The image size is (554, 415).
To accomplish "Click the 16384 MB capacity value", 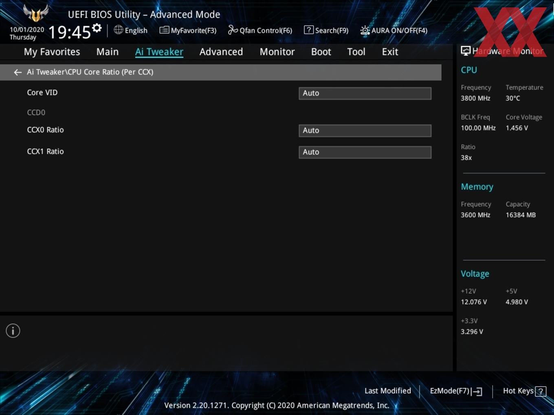I will (521, 215).
